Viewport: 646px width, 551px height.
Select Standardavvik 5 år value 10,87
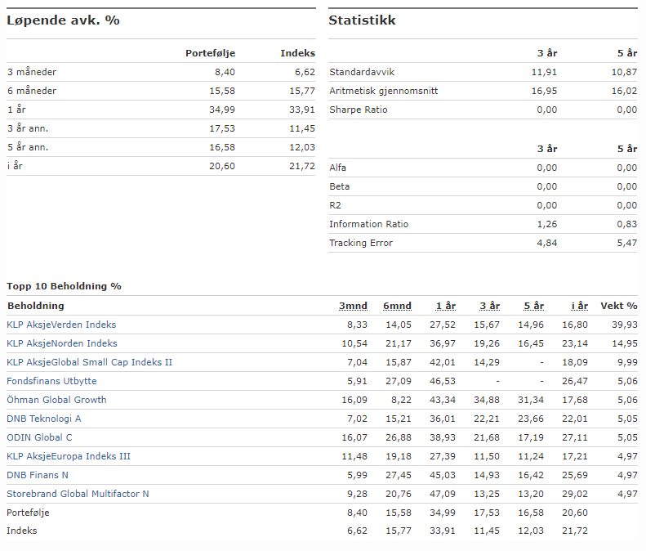624,72
